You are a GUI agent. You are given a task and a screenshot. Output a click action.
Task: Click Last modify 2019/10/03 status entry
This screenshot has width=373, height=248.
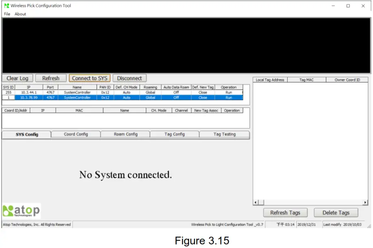tap(342, 224)
